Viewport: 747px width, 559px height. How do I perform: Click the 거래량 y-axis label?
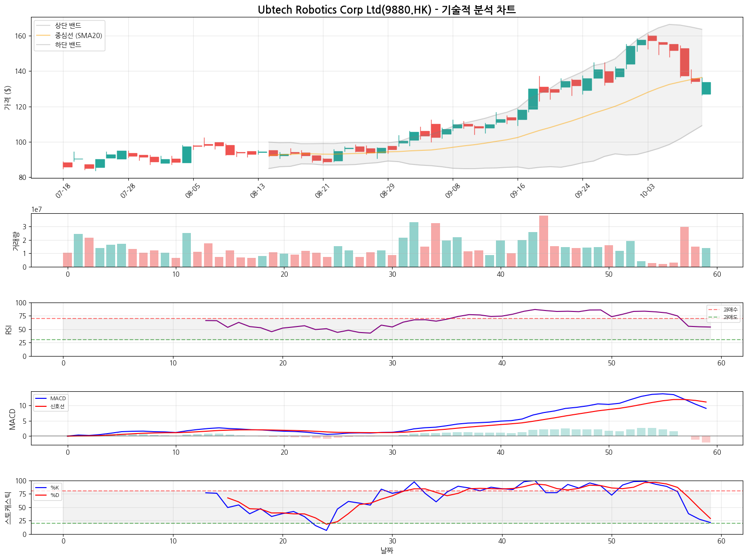click(16, 241)
